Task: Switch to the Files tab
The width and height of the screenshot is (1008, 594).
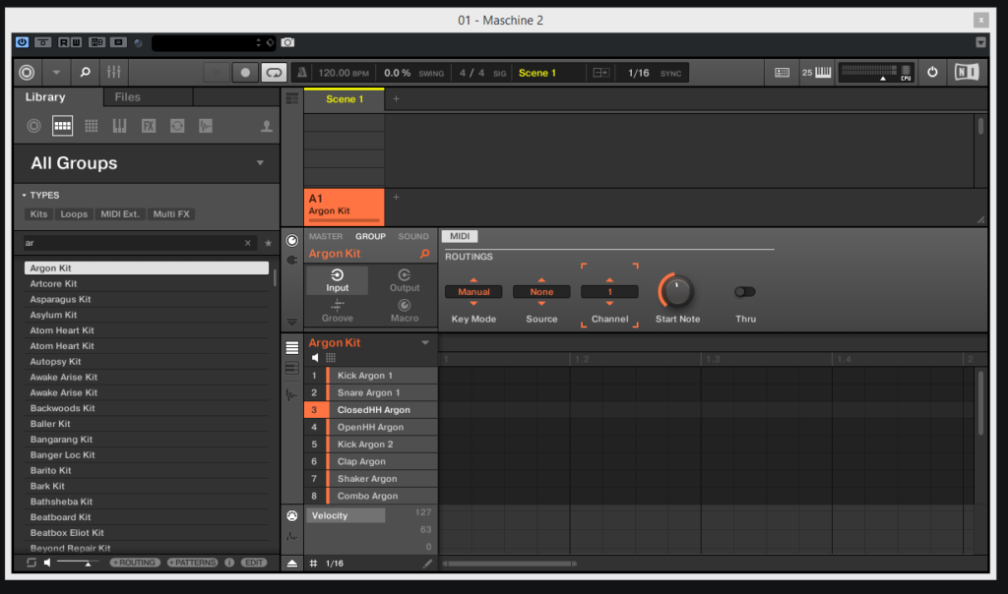Action: (127, 97)
